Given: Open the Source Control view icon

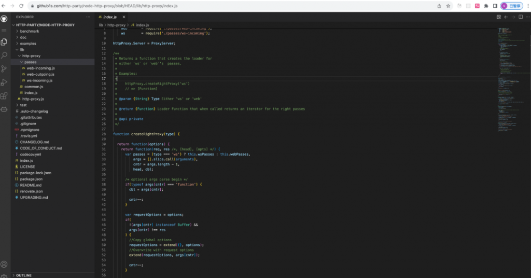Looking at the screenshot, I should click(4, 69).
